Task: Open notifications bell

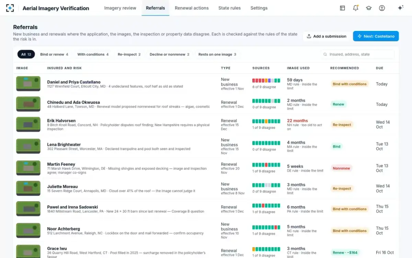Action: point(356,8)
